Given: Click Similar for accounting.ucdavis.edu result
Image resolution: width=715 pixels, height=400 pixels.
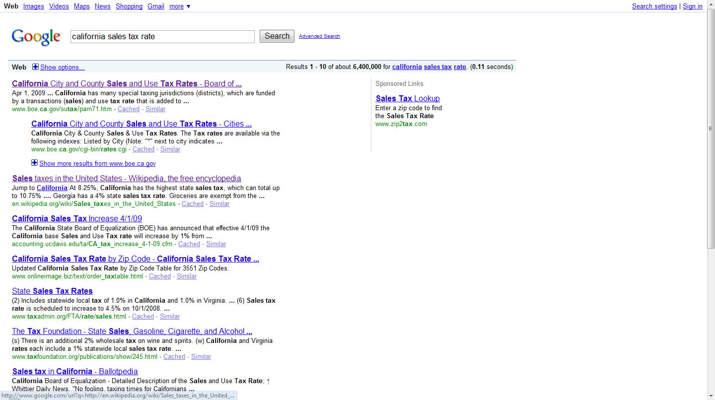Looking at the screenshot, I should (216, 244).
